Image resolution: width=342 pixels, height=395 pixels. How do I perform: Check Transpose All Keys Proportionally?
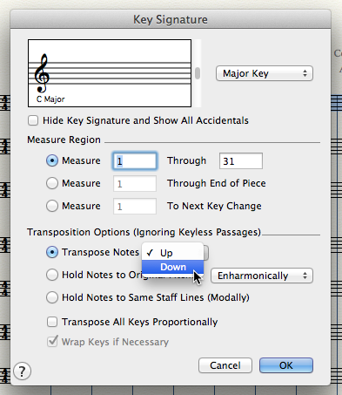pos(52,322)
